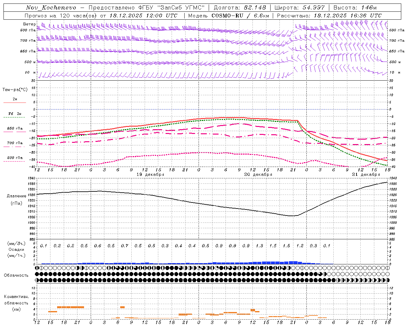
Task: Select the 'Модель COSMO-RU / 6.6км' text
Action: (x=228, y=16)
